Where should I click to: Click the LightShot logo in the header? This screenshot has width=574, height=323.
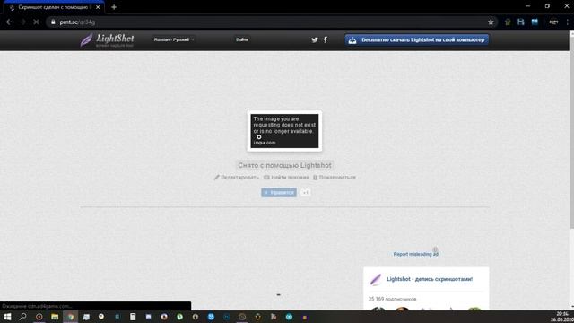[x=107, y=39]
